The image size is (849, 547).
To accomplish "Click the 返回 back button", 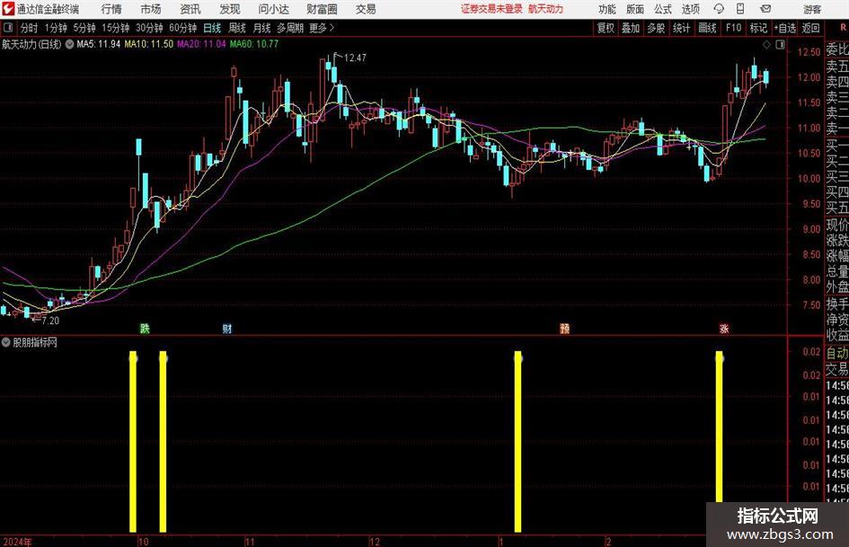I will 810,28.
